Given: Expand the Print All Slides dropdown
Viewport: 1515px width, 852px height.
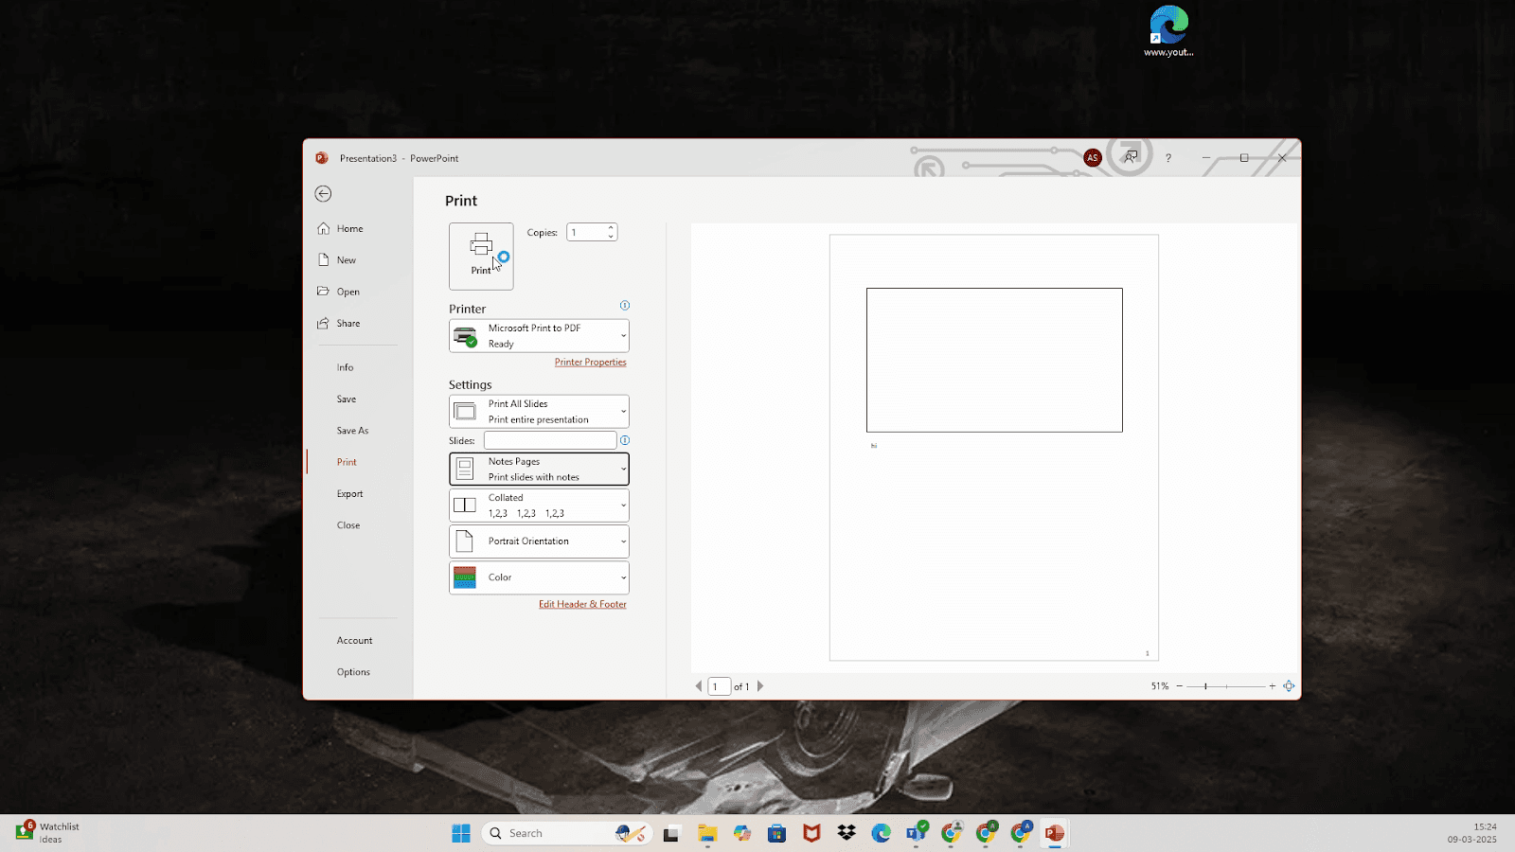Looking at the screenshot, I should pos(539,412).
